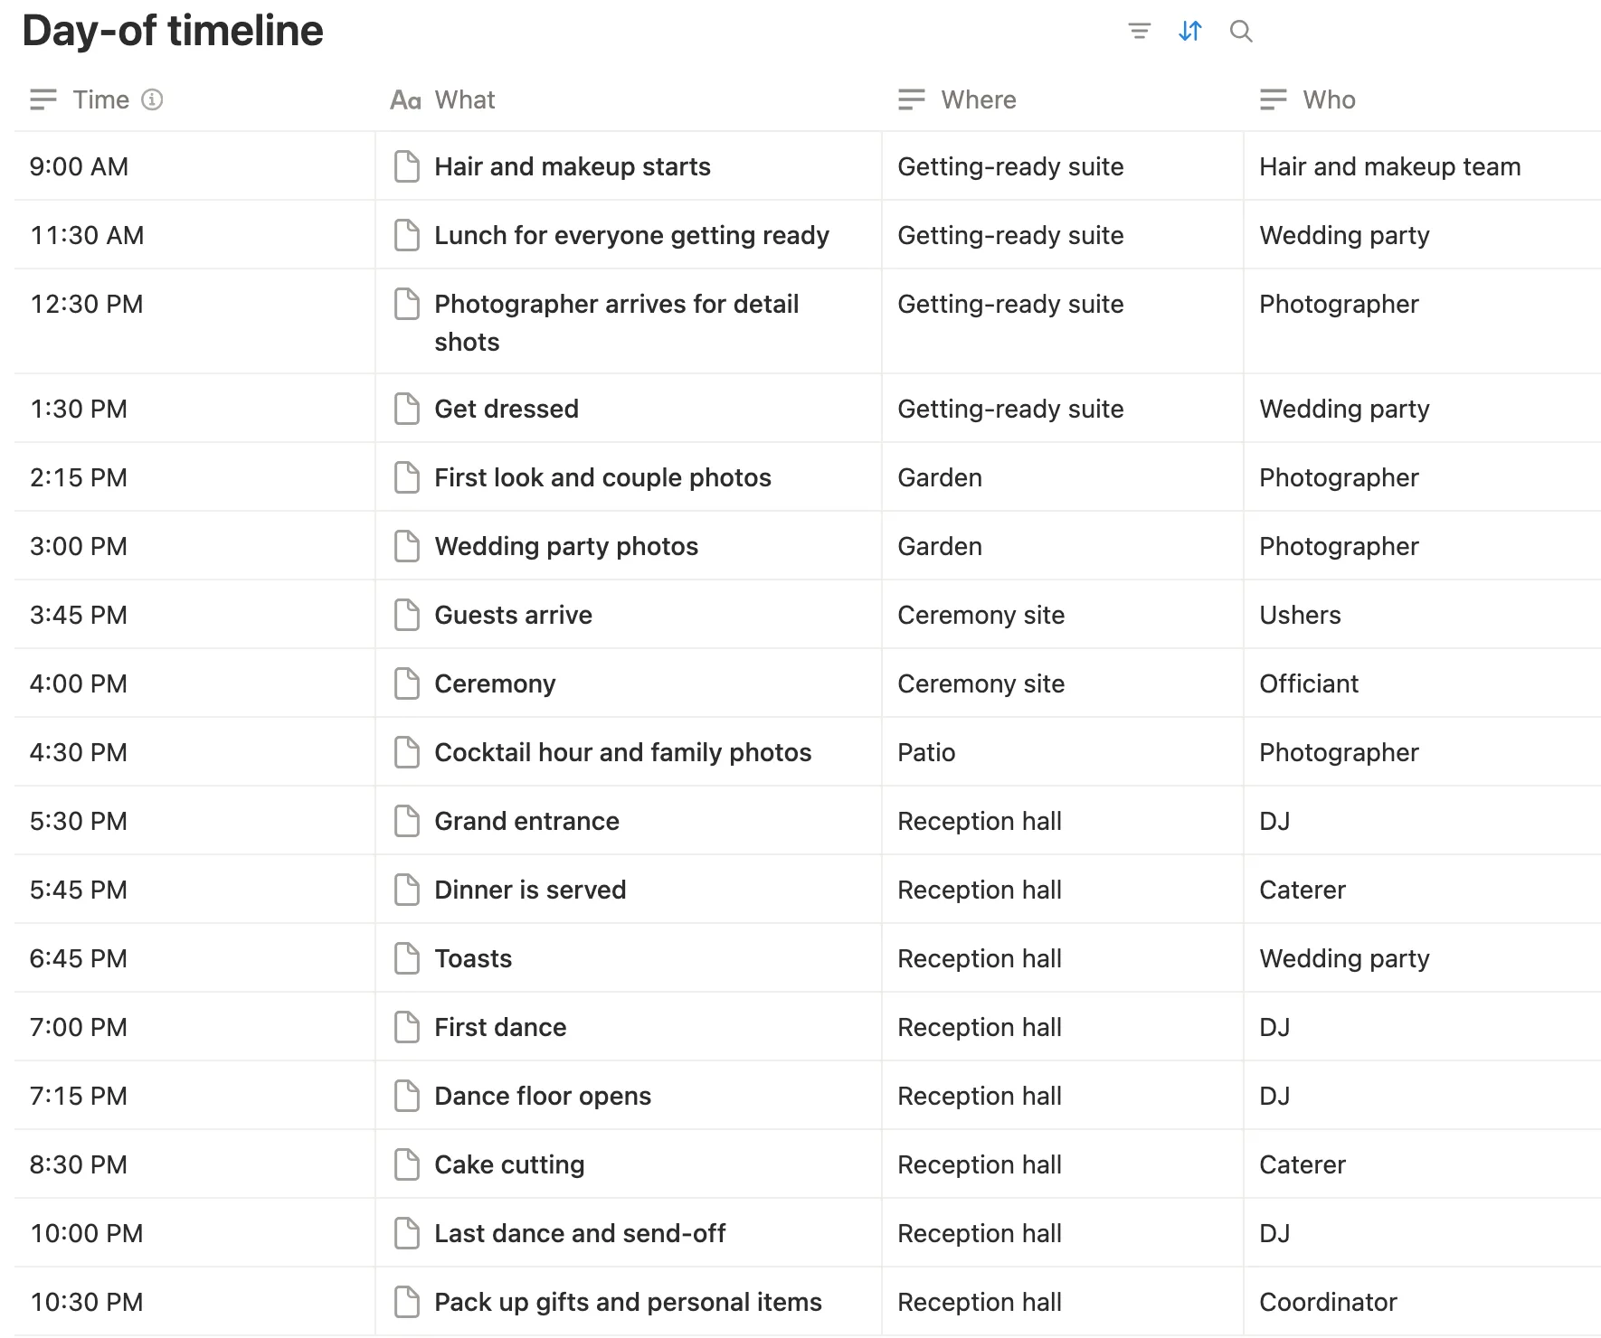Click the Day-of timeline title
Viewport: 1601px width, 1338px height.
coord(173,32)
